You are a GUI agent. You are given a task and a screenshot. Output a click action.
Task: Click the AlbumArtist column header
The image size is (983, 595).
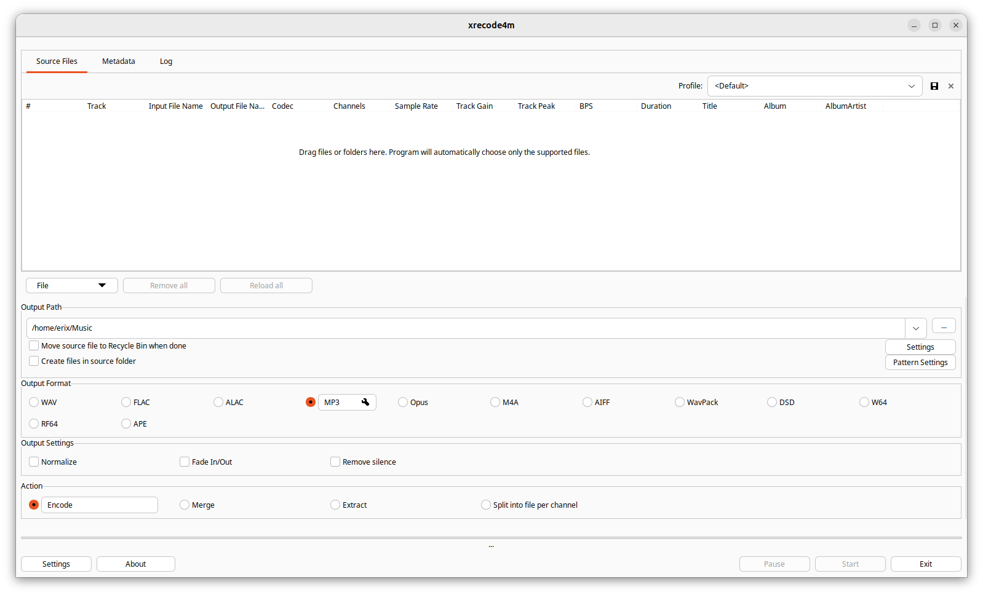[x=852, y=106]
